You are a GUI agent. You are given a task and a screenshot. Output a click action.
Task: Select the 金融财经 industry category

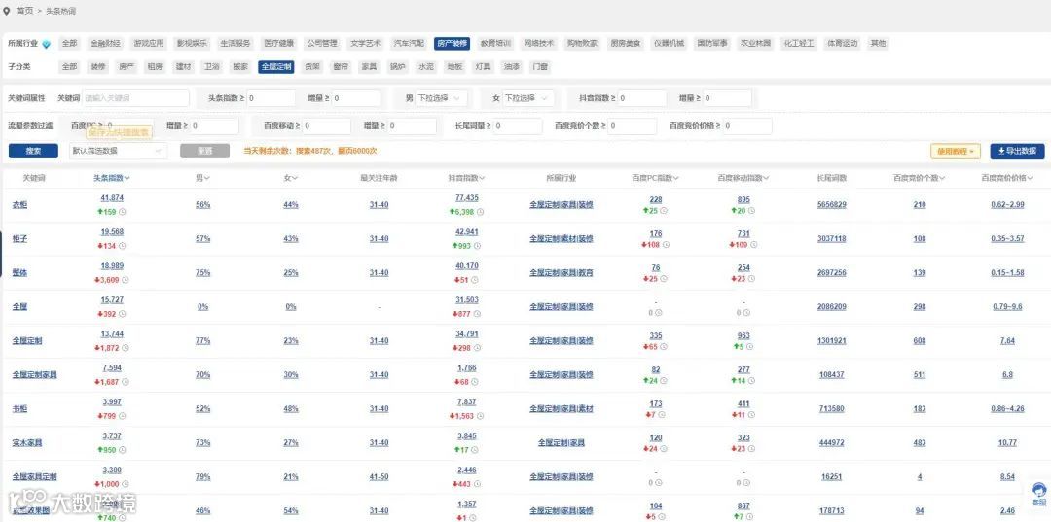pyautogui.click(x=105, y=43)
